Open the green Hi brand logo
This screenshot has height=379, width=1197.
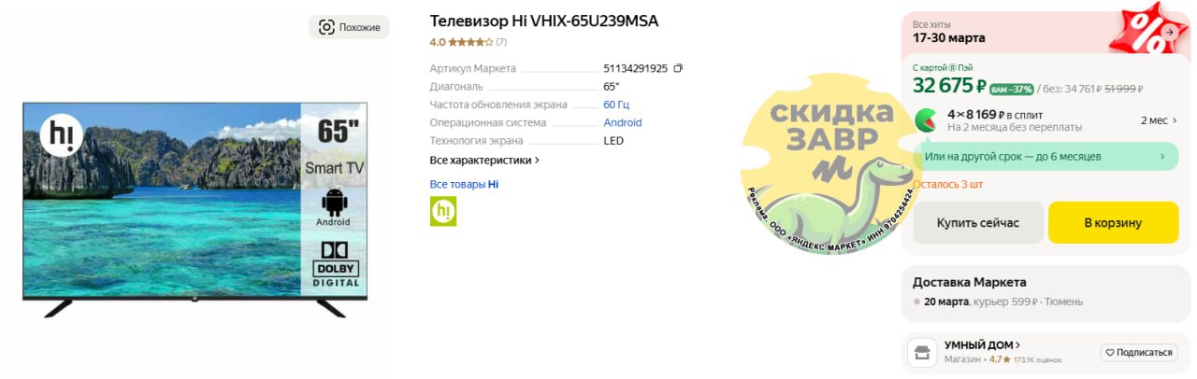pyautogui.click(x=443, y=211)
